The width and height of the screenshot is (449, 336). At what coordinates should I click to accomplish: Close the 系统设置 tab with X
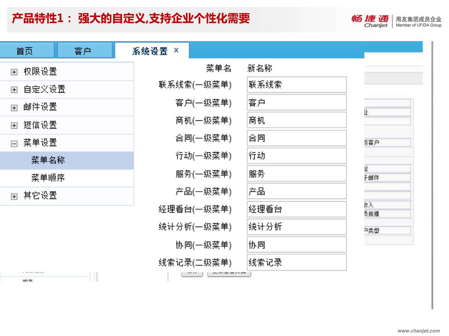pos(176,50)
